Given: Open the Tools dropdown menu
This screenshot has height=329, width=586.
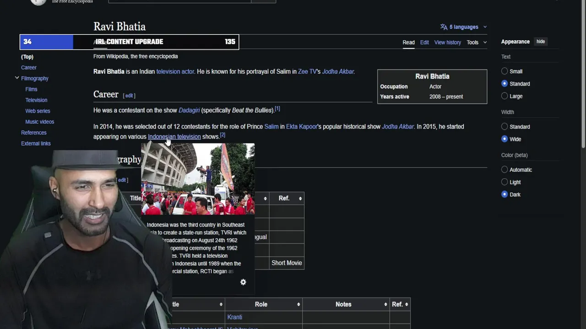Looking at the screenshot, I should click(477, 42).
